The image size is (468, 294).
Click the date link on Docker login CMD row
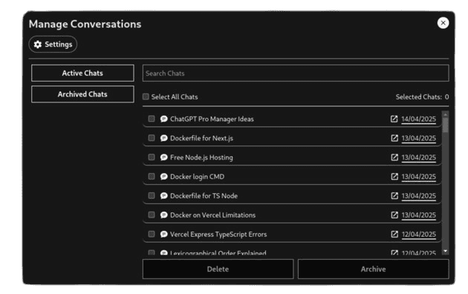coord(419,177)
